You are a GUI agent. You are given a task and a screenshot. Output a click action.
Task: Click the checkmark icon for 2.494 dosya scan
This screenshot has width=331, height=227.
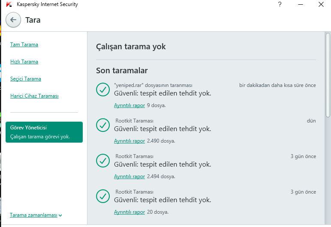(x=103, y=161)
